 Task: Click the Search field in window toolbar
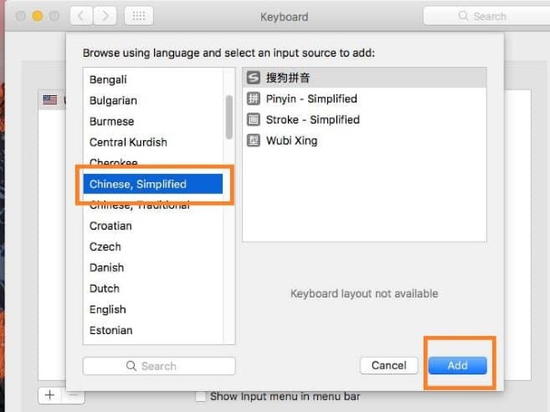[x=481, y=16]
